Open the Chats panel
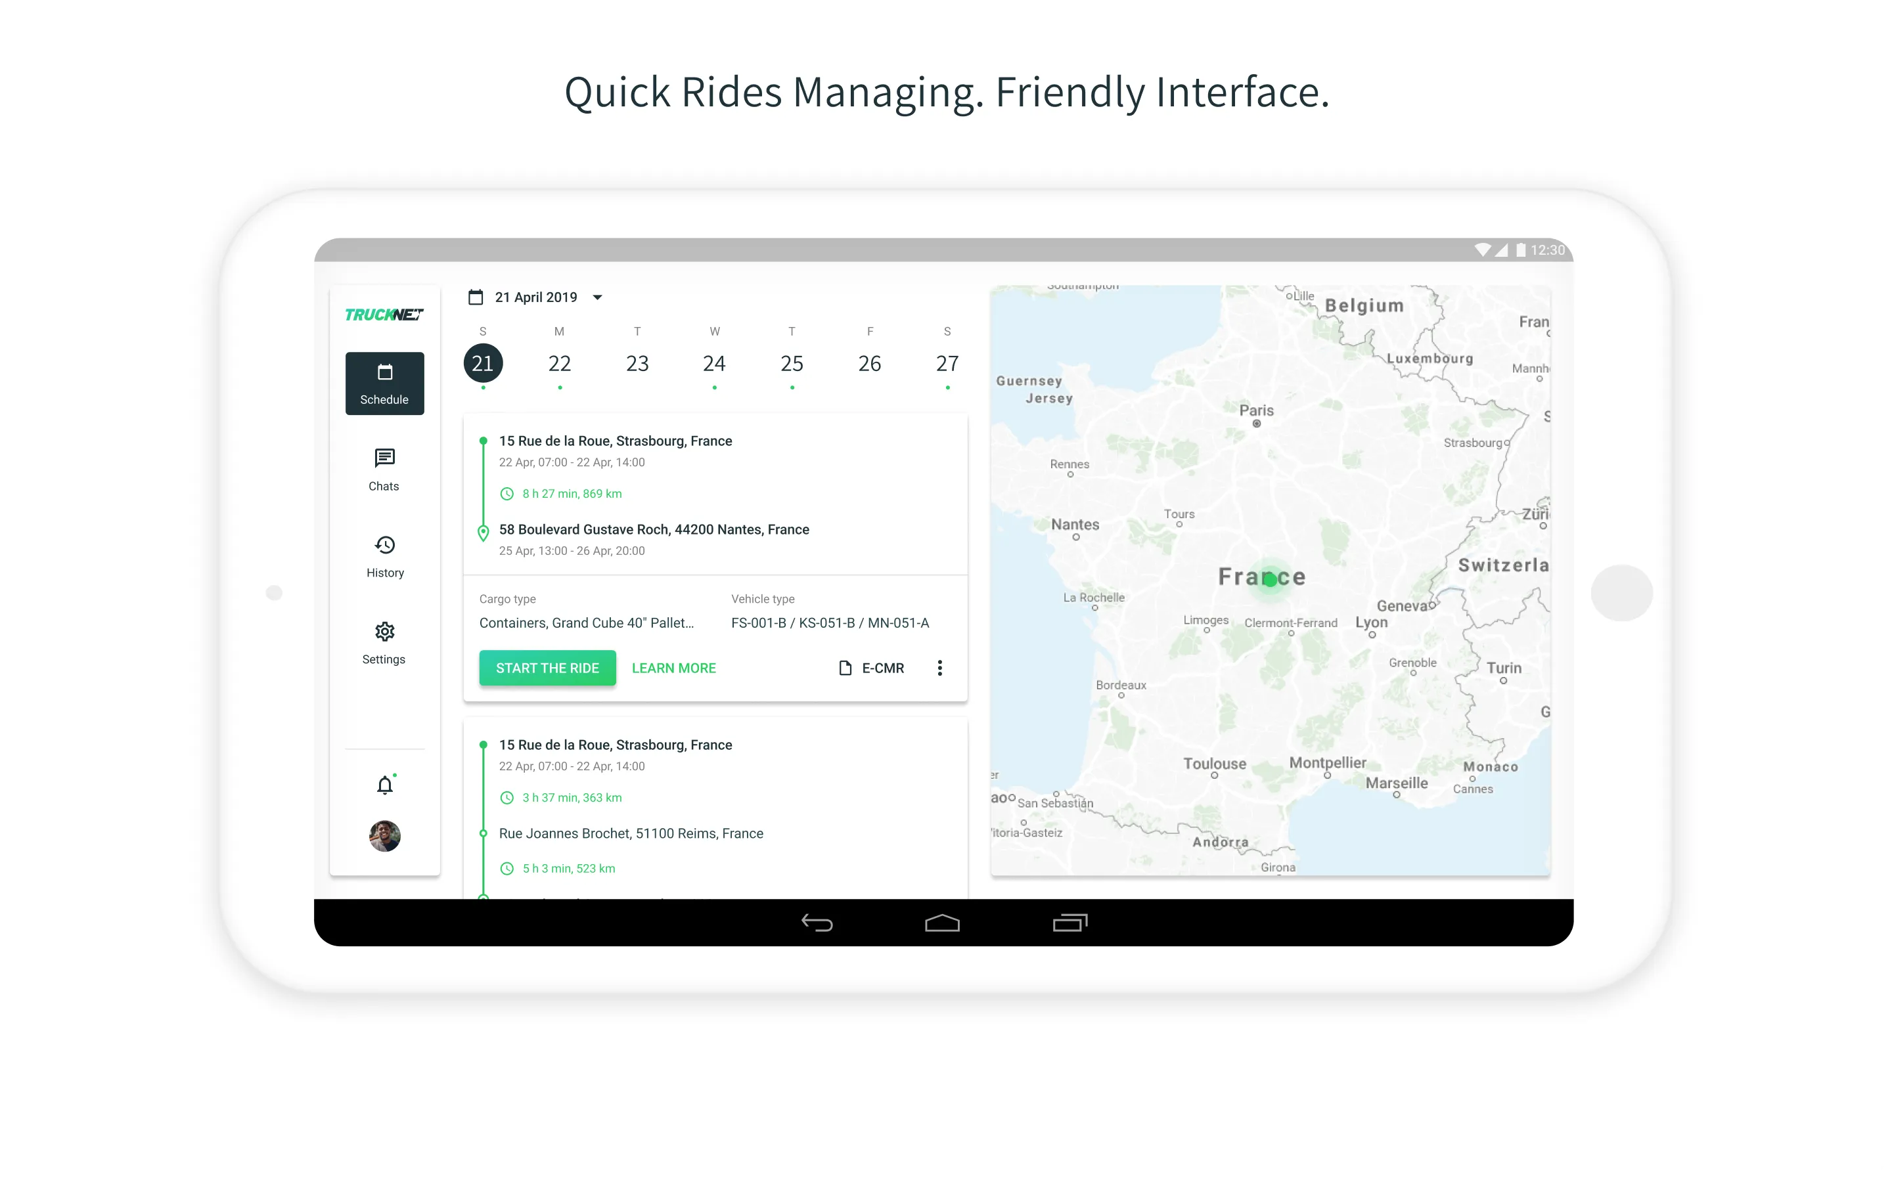 pyautogui.click(x=384, y=467)
